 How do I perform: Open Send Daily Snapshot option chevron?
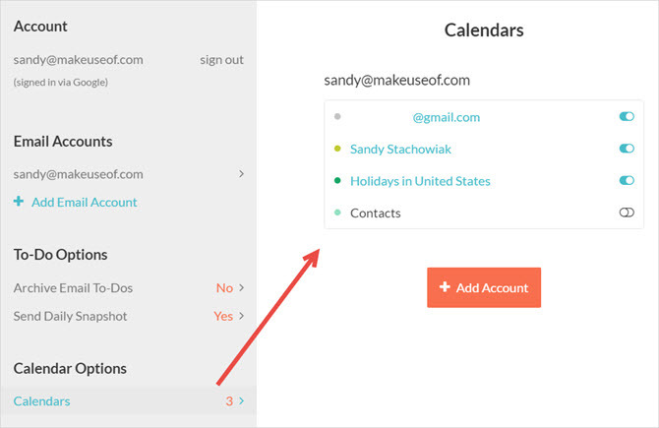point(241,316)
